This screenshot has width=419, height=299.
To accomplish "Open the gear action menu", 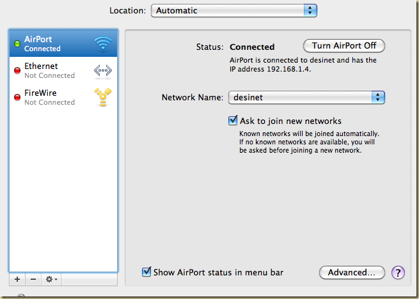I will 51,279.
